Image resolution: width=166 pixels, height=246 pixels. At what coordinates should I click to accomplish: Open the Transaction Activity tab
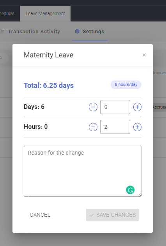pyautogui.click(x=34, y=31)
